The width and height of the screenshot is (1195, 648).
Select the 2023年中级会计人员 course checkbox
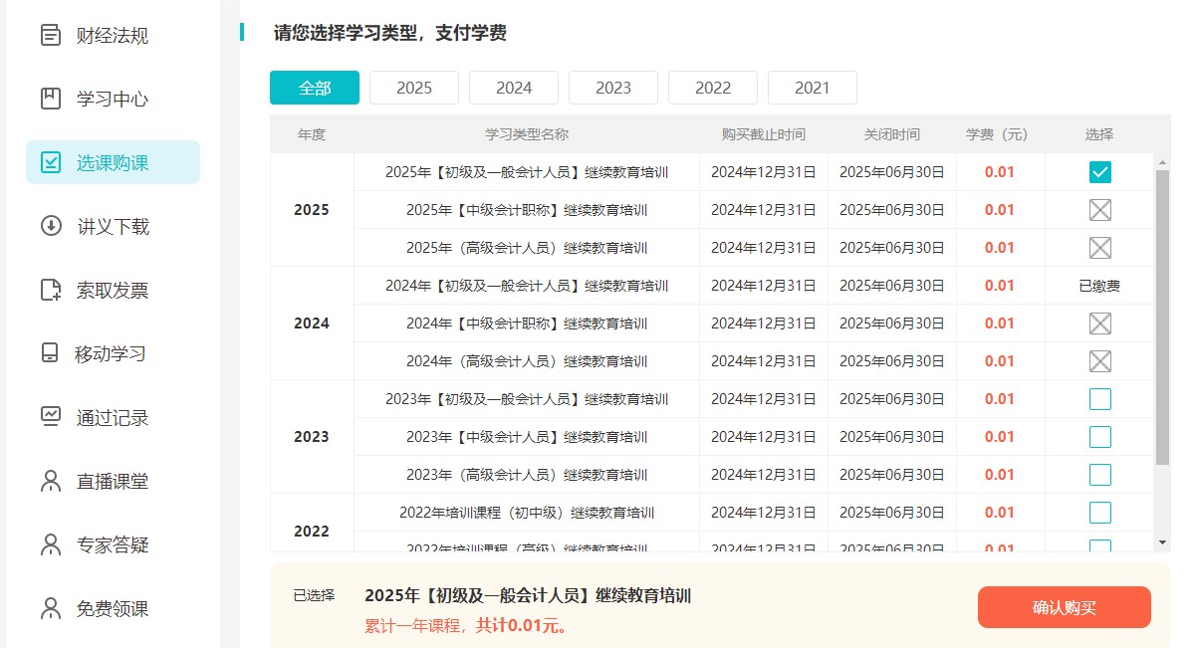(1099, 437)
